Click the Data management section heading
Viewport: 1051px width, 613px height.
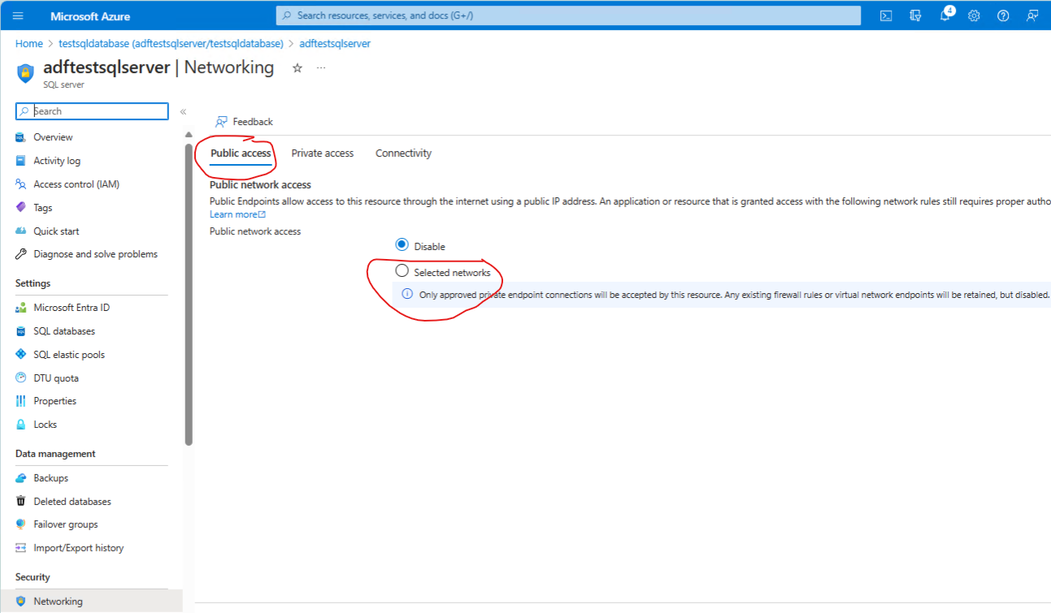pyautogui.click(x=55, y=454)
